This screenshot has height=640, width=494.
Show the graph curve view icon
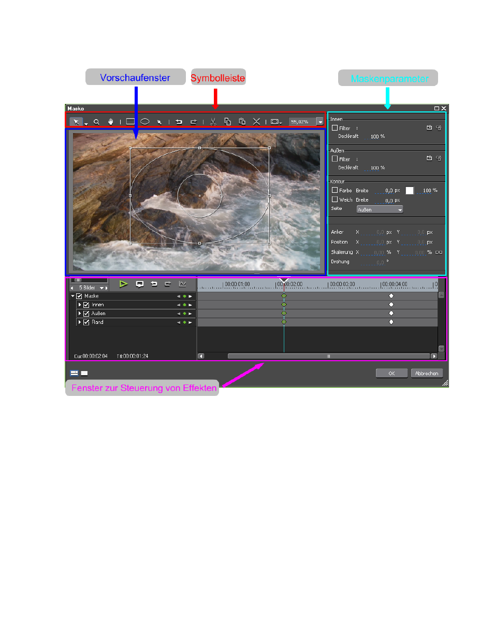(x=182, y=284)
